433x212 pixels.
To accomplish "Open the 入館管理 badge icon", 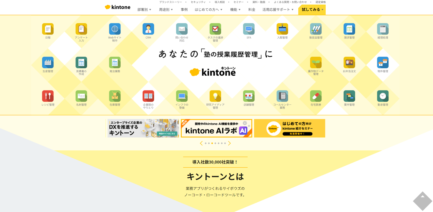I will pos(282,29).
